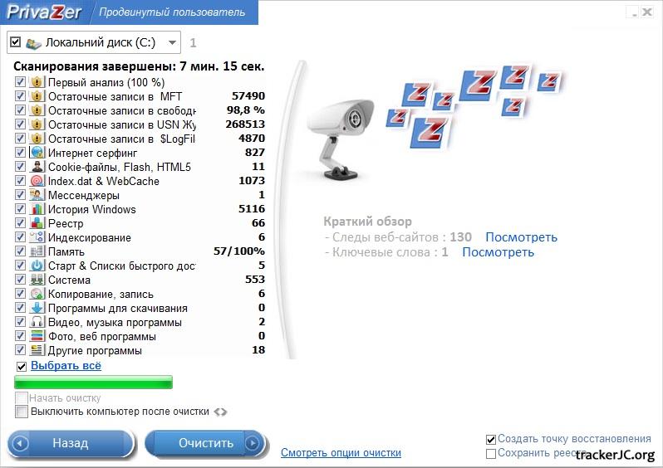Click the Мессенджеры icon in the list
Viewport: 663px width, 468px height.
[x=37, y=195]
